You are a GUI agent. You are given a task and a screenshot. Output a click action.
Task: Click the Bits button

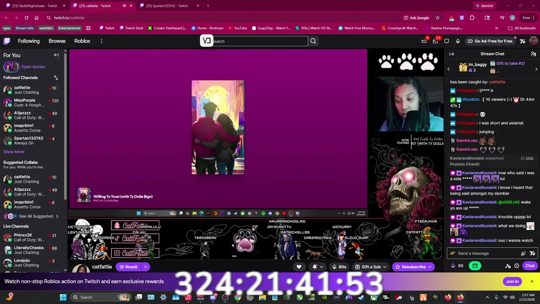pos(339,267)
